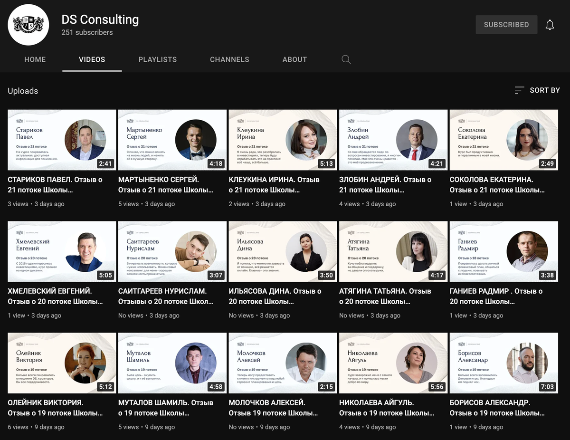The width and height of the screenshot is (570, 440).
Task: Open Стариков Павел video thumbnail
Action: click(62, 140)
